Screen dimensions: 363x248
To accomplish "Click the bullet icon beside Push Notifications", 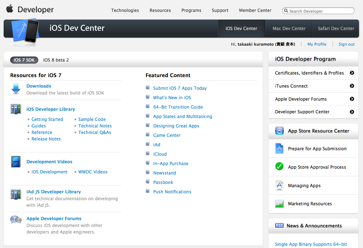I will pos(147,191).
